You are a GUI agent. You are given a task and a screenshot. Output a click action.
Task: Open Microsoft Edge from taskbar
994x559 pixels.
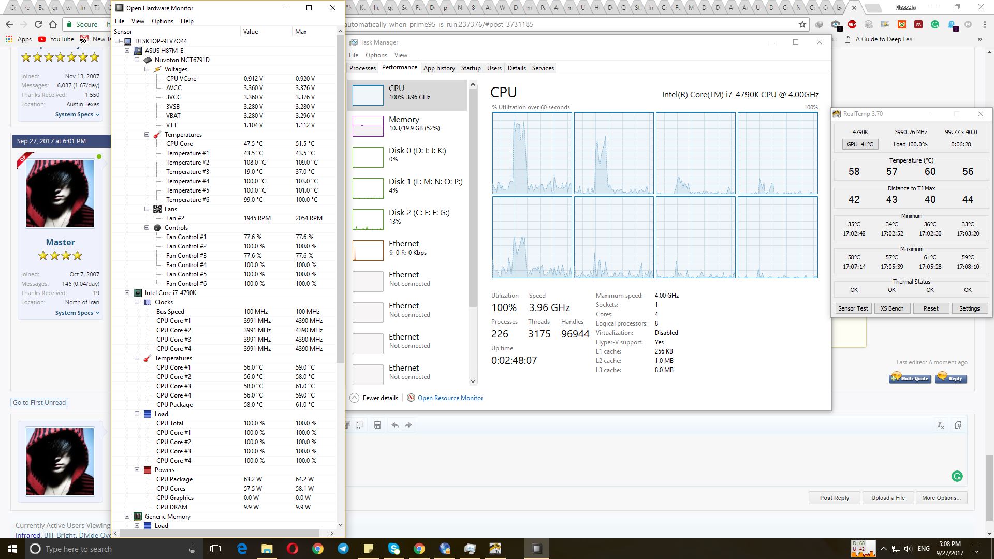tap(242, 549)
